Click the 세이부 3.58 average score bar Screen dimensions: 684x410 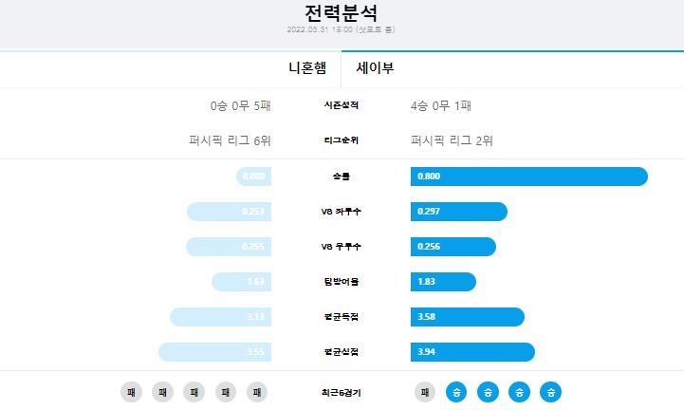[467, 317]
